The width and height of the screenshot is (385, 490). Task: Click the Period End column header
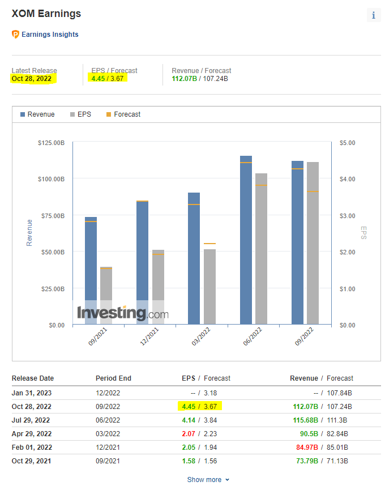click(x=113, y=378)
